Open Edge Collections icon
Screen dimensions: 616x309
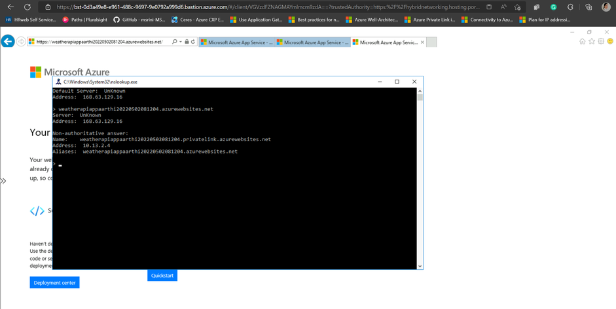coord(588,7)
